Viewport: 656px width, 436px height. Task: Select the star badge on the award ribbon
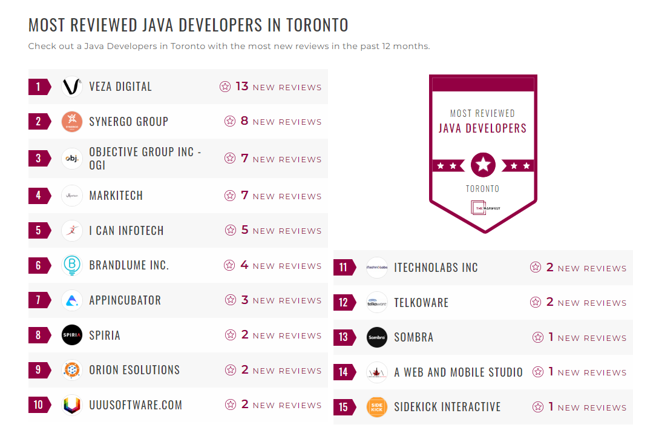click(x=482, y=164)
